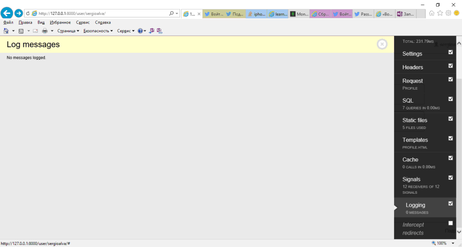Expand the Print dropdown arrow
Screen dimensions: 462x247
[52, 31]
